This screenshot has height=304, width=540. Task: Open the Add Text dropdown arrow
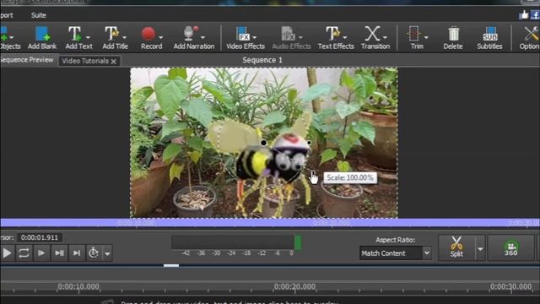88,37
